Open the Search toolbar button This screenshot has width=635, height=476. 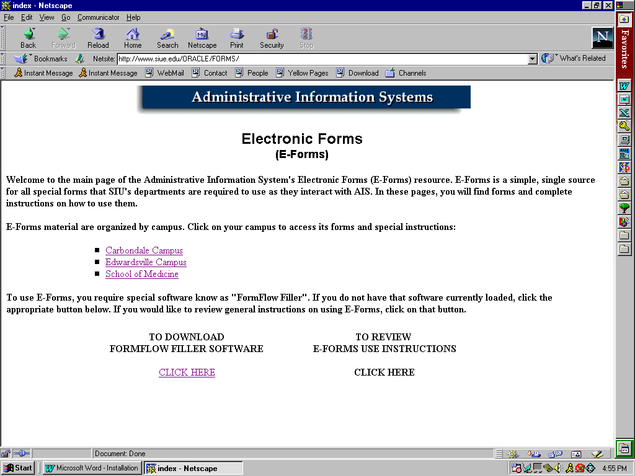167,38
